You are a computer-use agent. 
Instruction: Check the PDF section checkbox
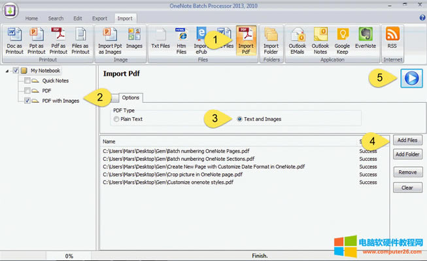[x=27, y=91]
